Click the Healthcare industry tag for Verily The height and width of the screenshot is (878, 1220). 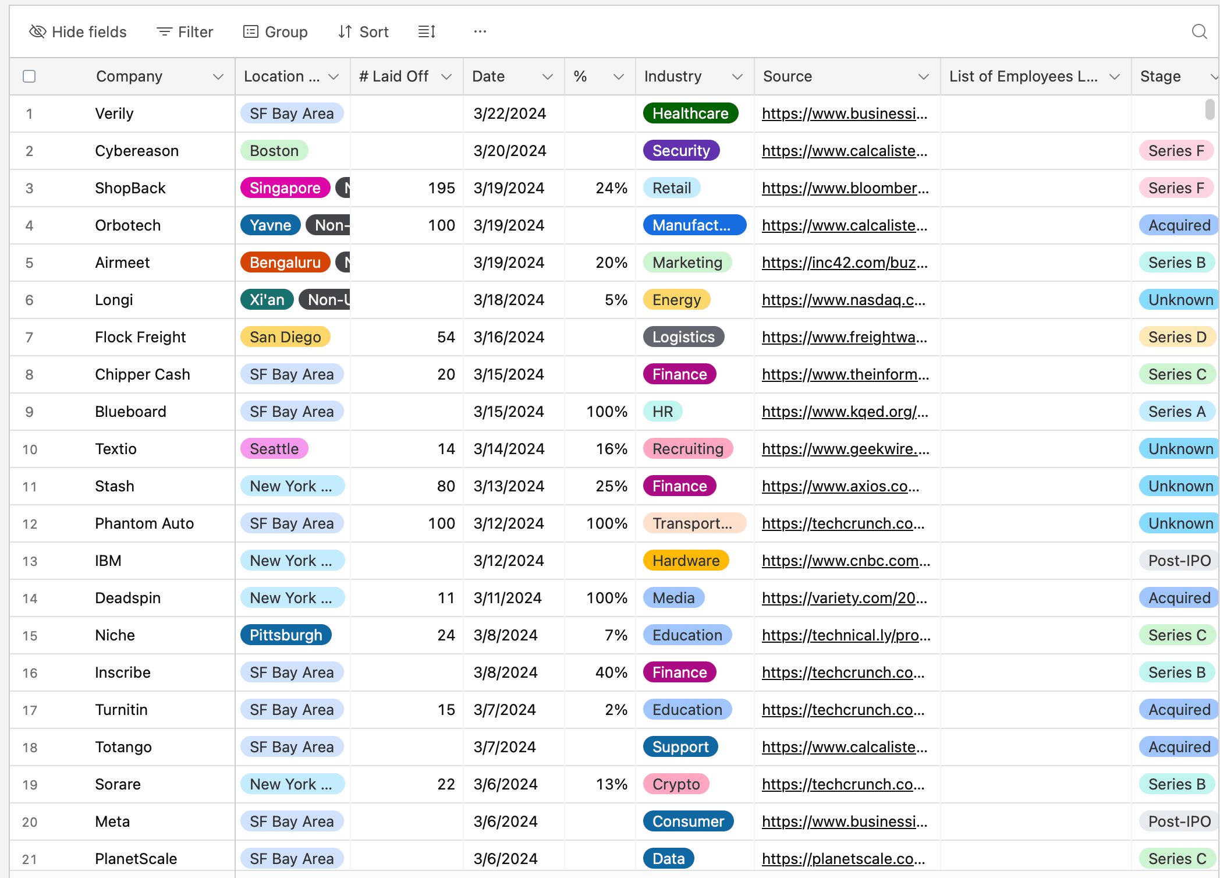(690, 114)
